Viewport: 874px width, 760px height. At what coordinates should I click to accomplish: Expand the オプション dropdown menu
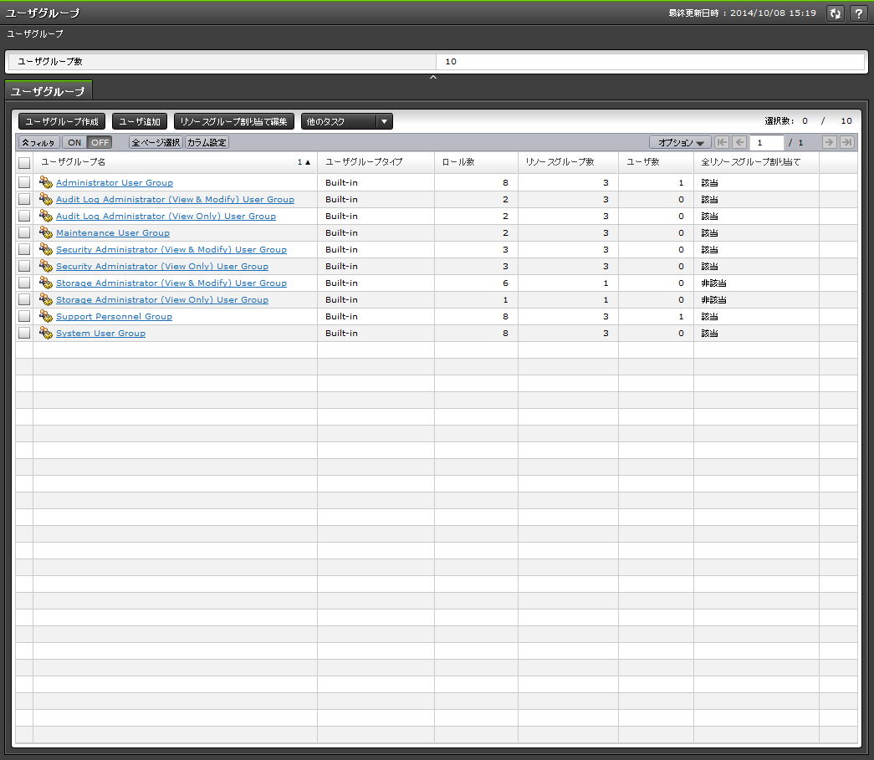tap(680, 142)
